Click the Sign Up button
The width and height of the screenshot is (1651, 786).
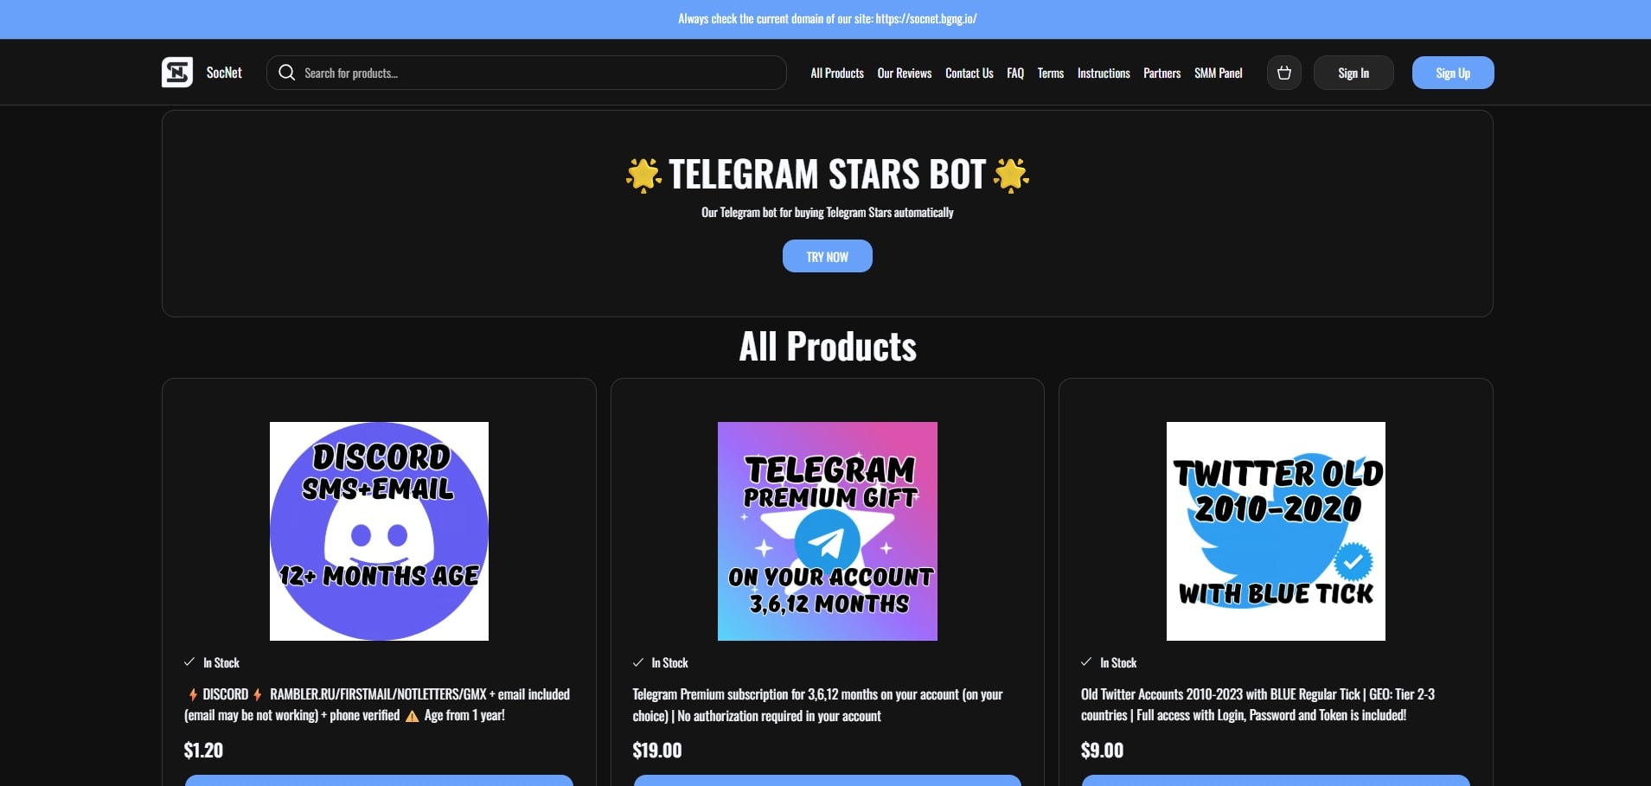pos(1453,73)
